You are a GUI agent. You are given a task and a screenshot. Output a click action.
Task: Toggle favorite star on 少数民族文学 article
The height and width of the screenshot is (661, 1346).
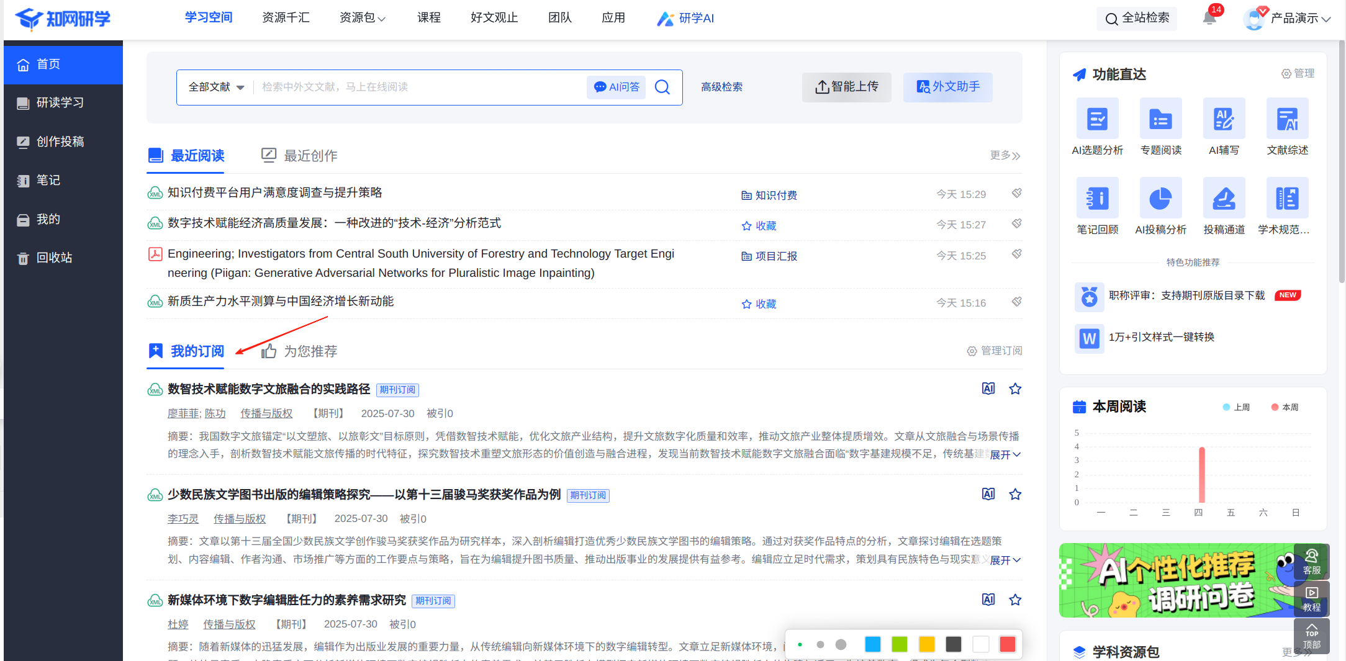click(x=1015, y=494)
